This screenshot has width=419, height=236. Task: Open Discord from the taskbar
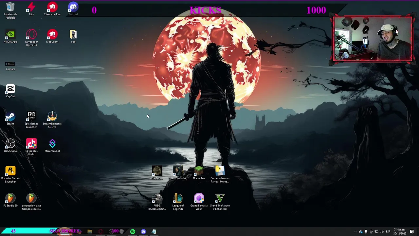(x=143, y=231)
